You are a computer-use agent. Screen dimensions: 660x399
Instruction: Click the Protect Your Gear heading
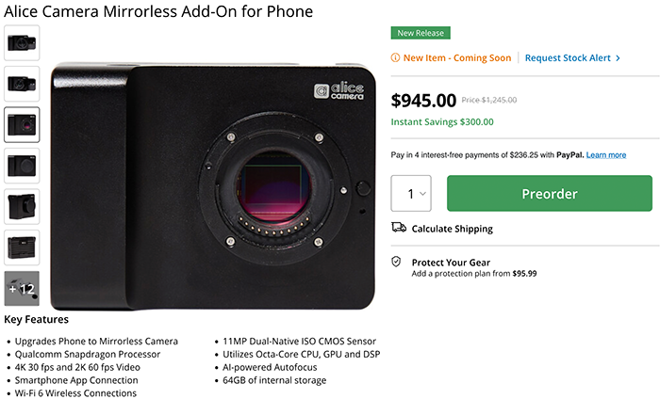pos(451,263)
